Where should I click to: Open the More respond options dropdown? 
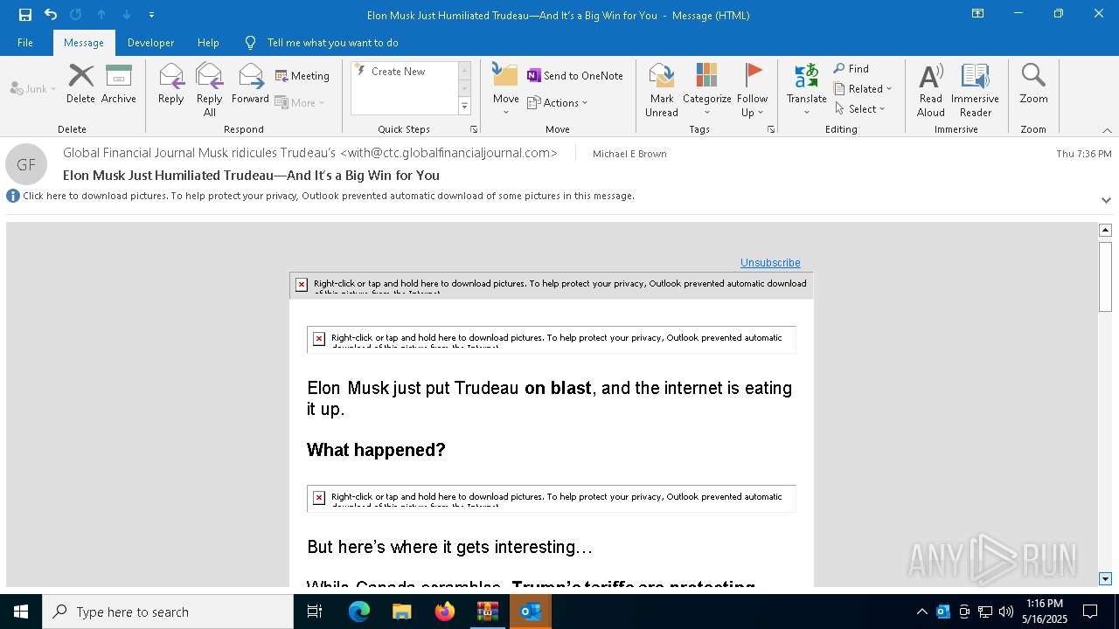[x=300, y=102]
